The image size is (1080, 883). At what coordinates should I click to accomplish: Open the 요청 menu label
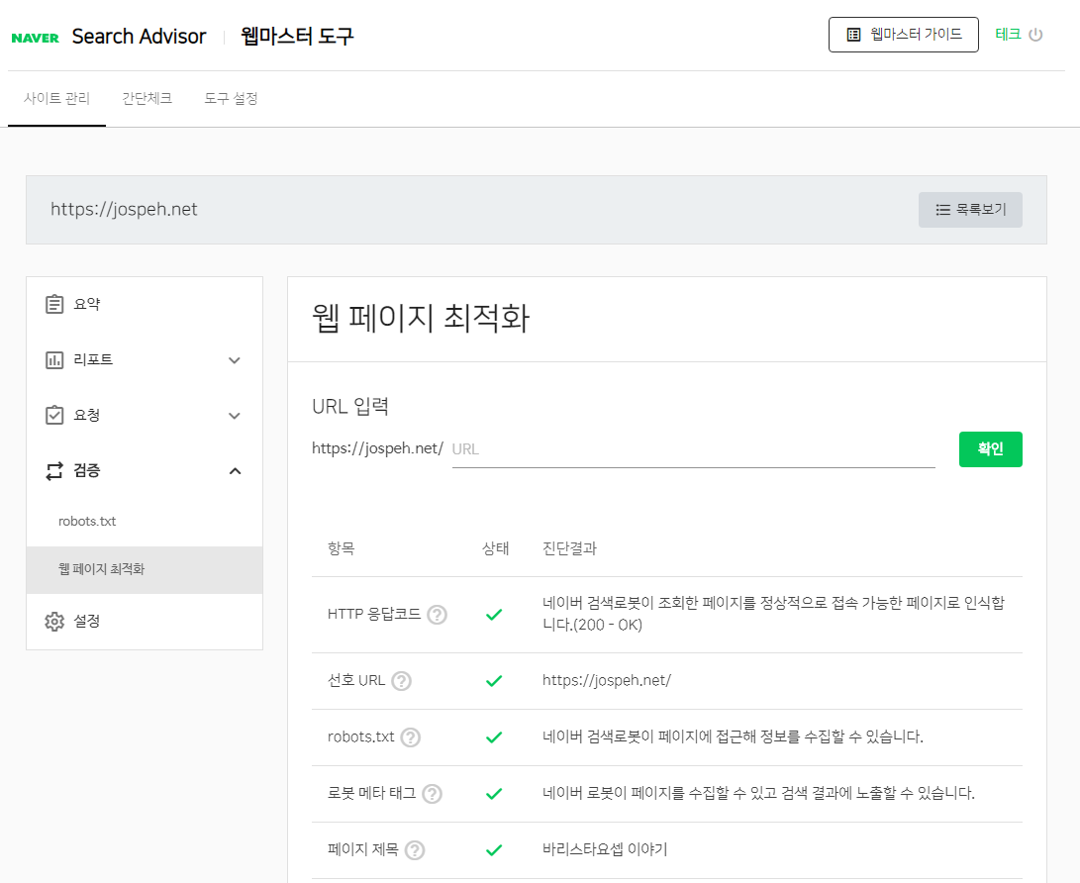(87, 415)
